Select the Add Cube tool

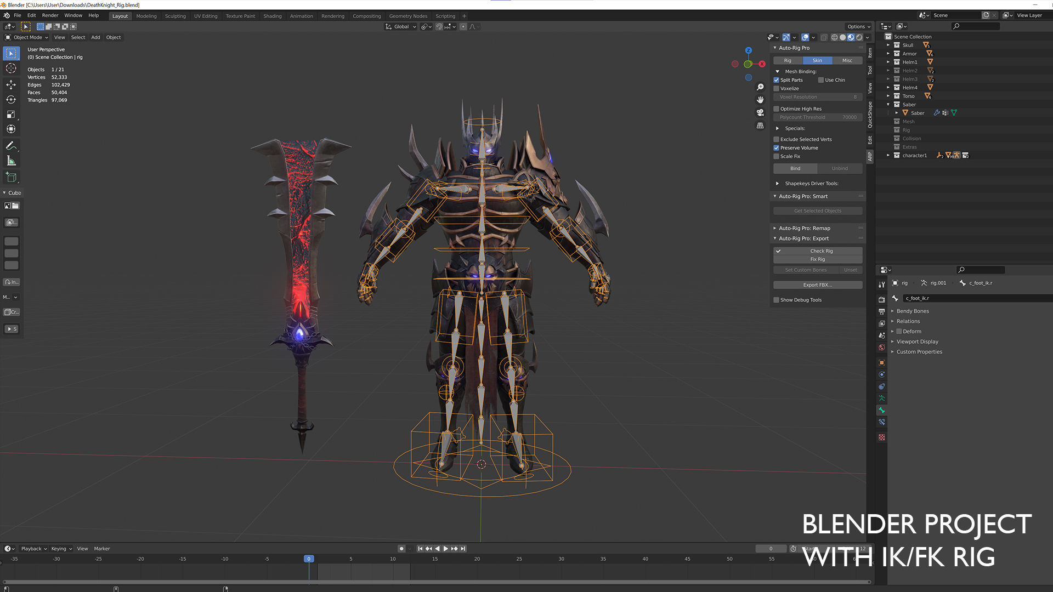(12, 177)
